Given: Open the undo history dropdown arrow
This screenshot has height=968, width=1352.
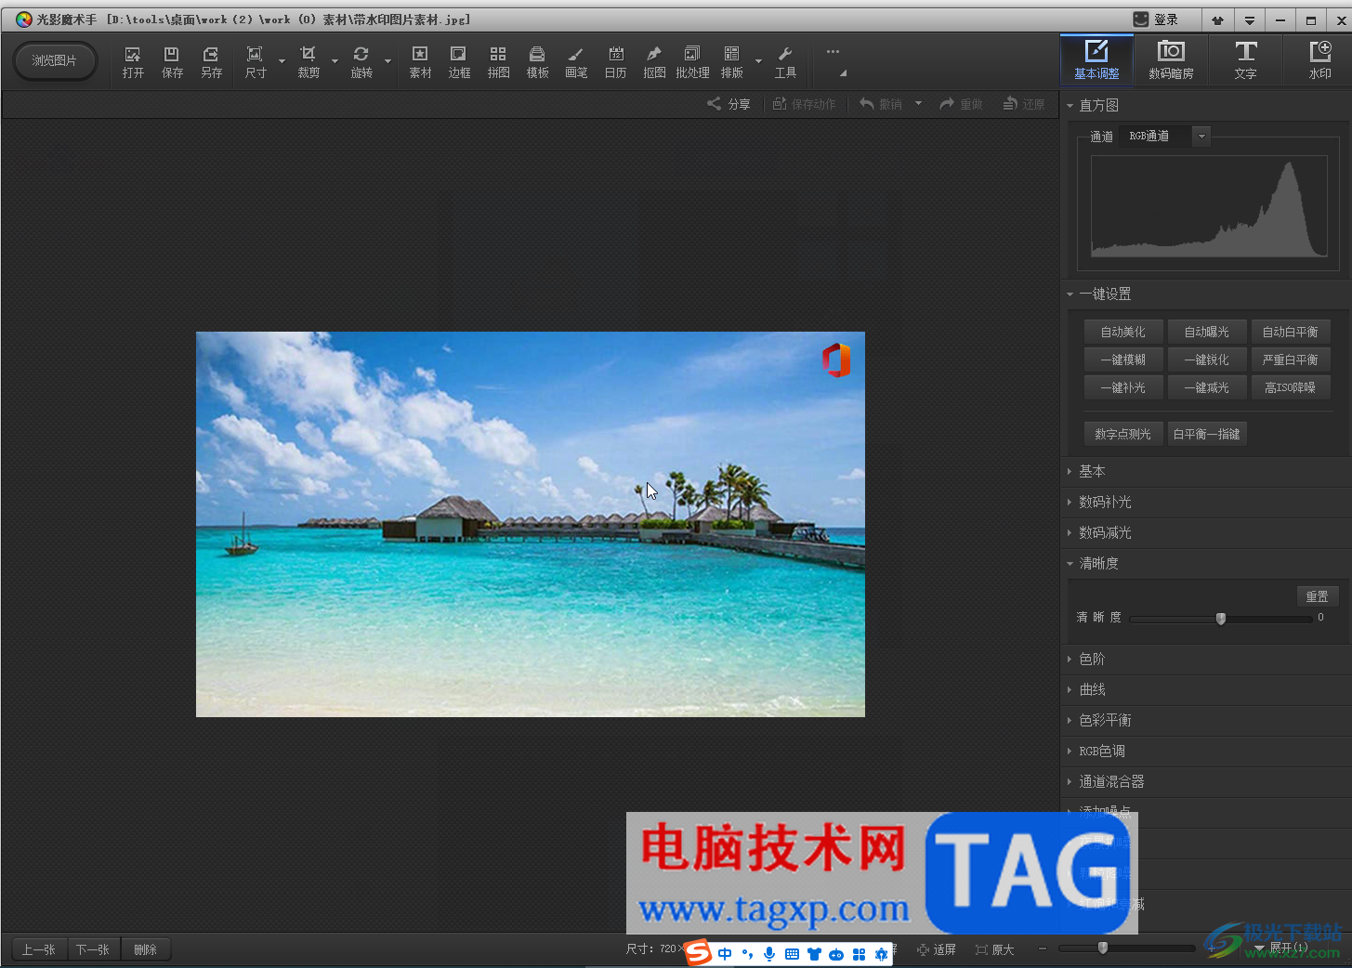Looking at the screenshot, I should point(918,104).
